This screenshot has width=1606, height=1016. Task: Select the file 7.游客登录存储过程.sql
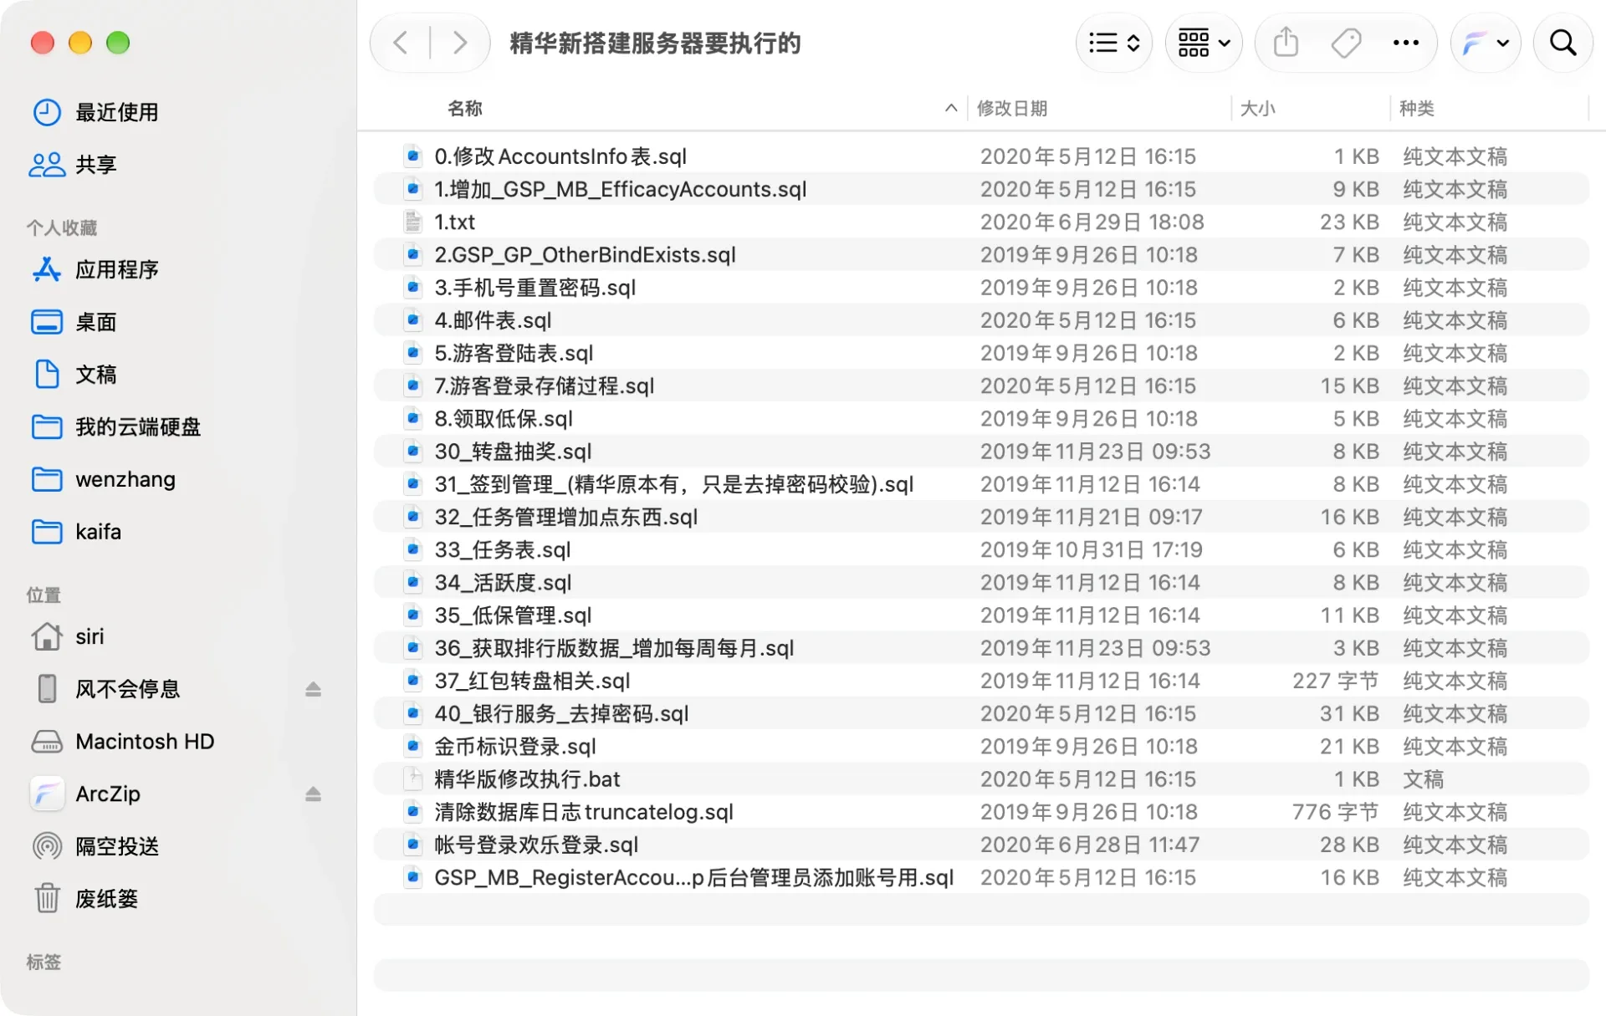981,385
